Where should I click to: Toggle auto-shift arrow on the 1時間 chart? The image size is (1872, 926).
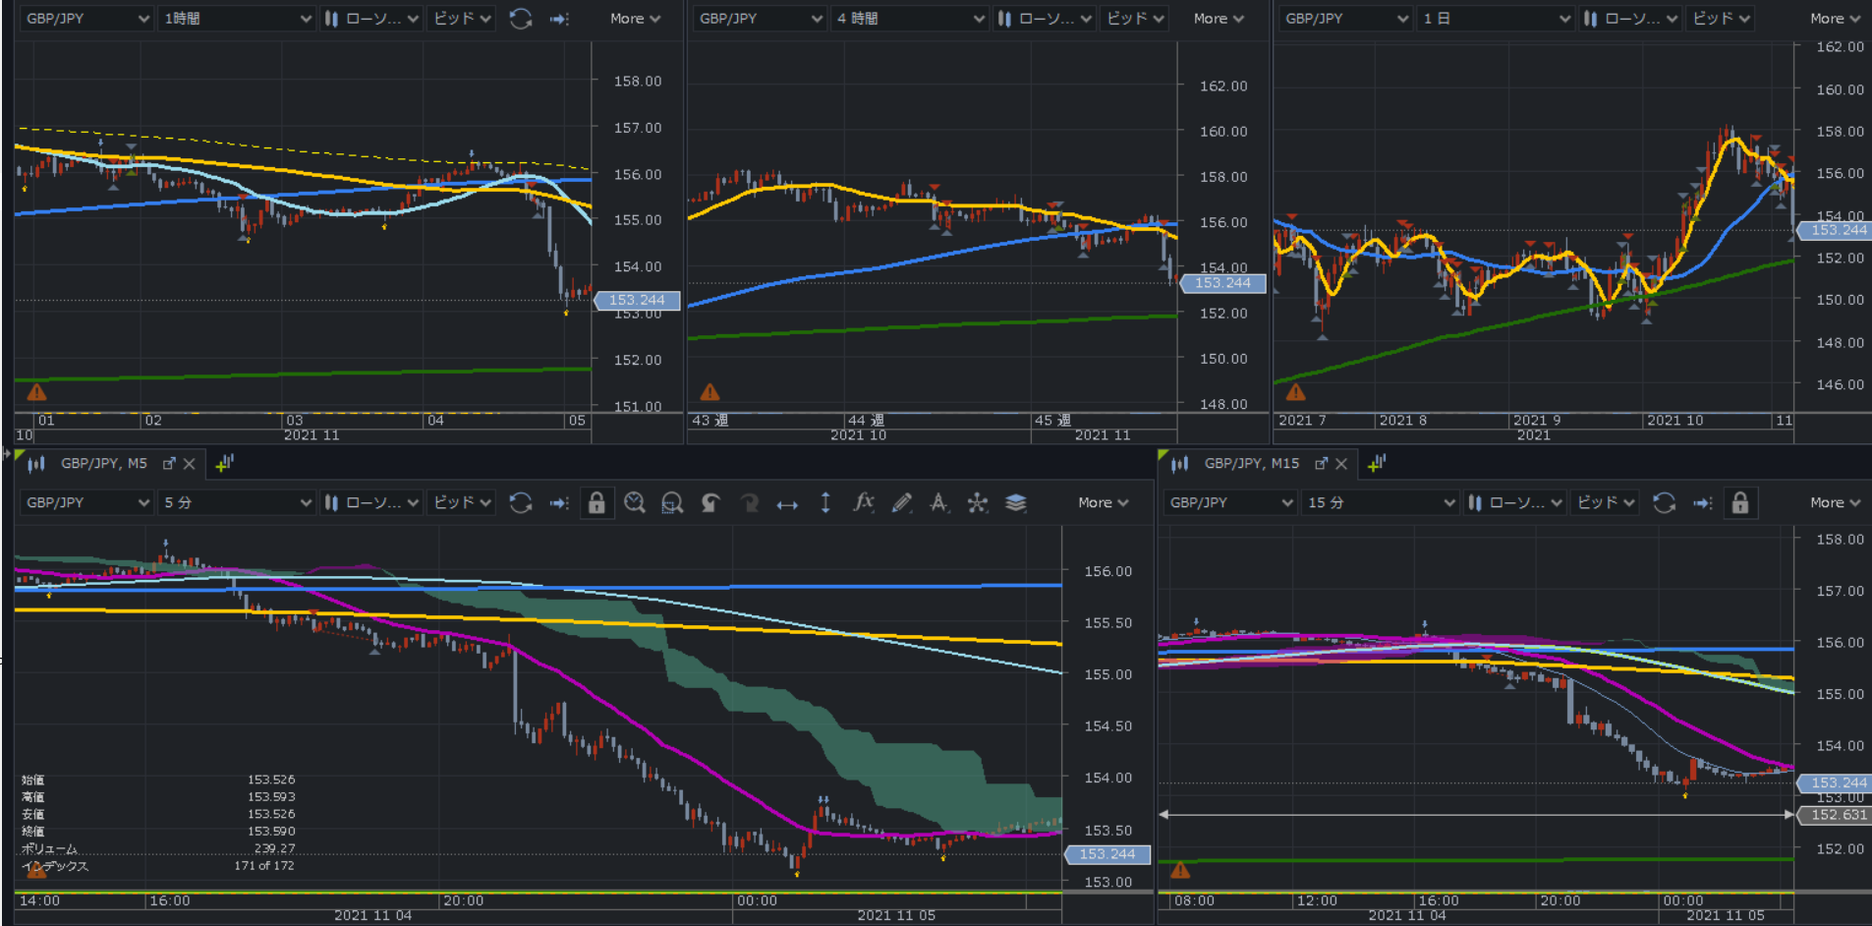pos(559,19)
